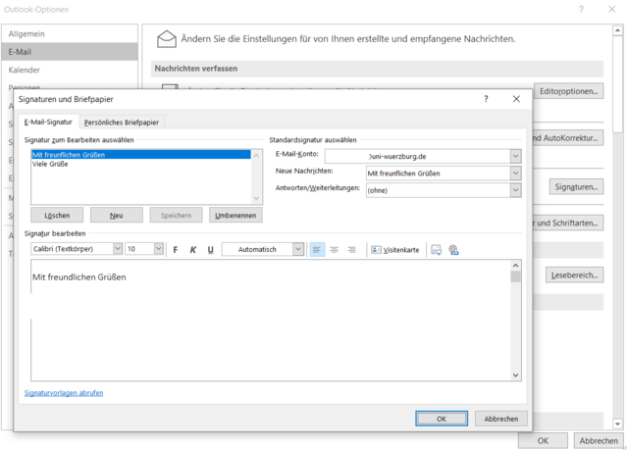Click the Visitenkarte button
Viewport: 627px width, 450px height.
tap(395, 250)
